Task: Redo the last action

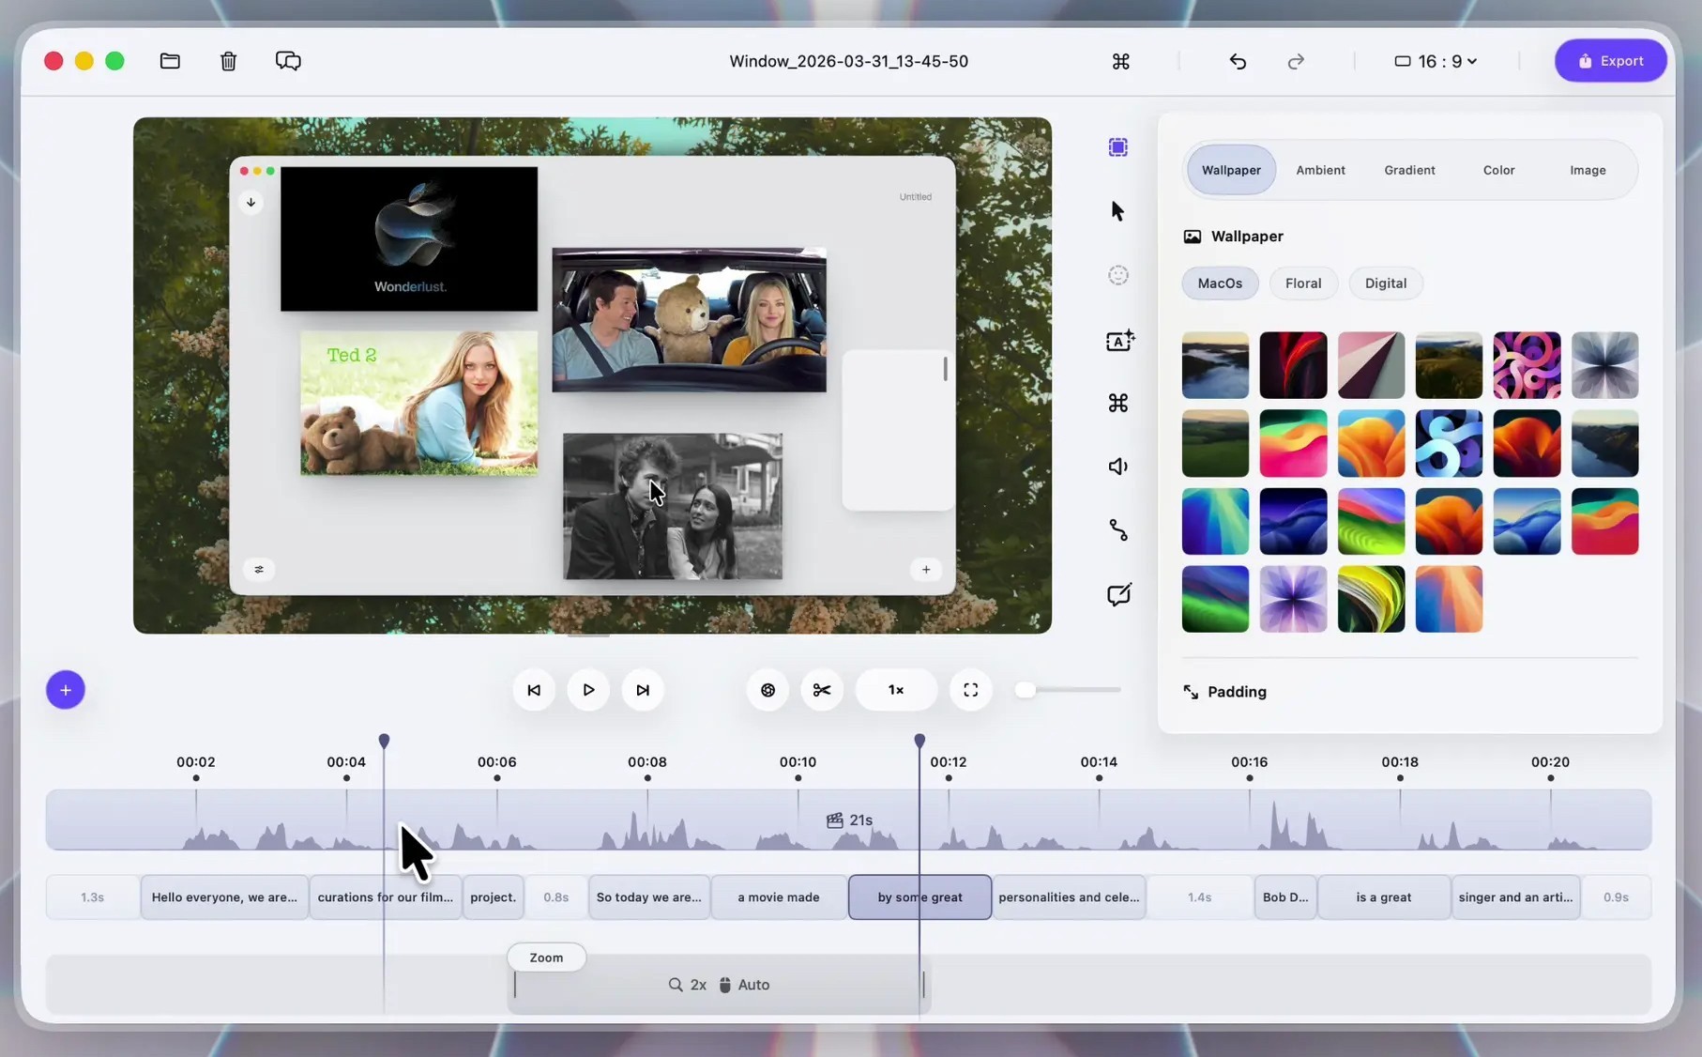Action: pyautogui.click(x=1296, y=61)
